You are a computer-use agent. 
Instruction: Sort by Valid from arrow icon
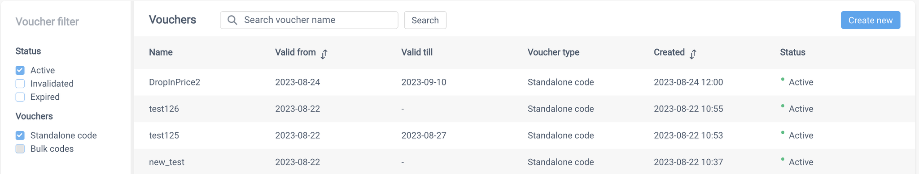(324, 54)
